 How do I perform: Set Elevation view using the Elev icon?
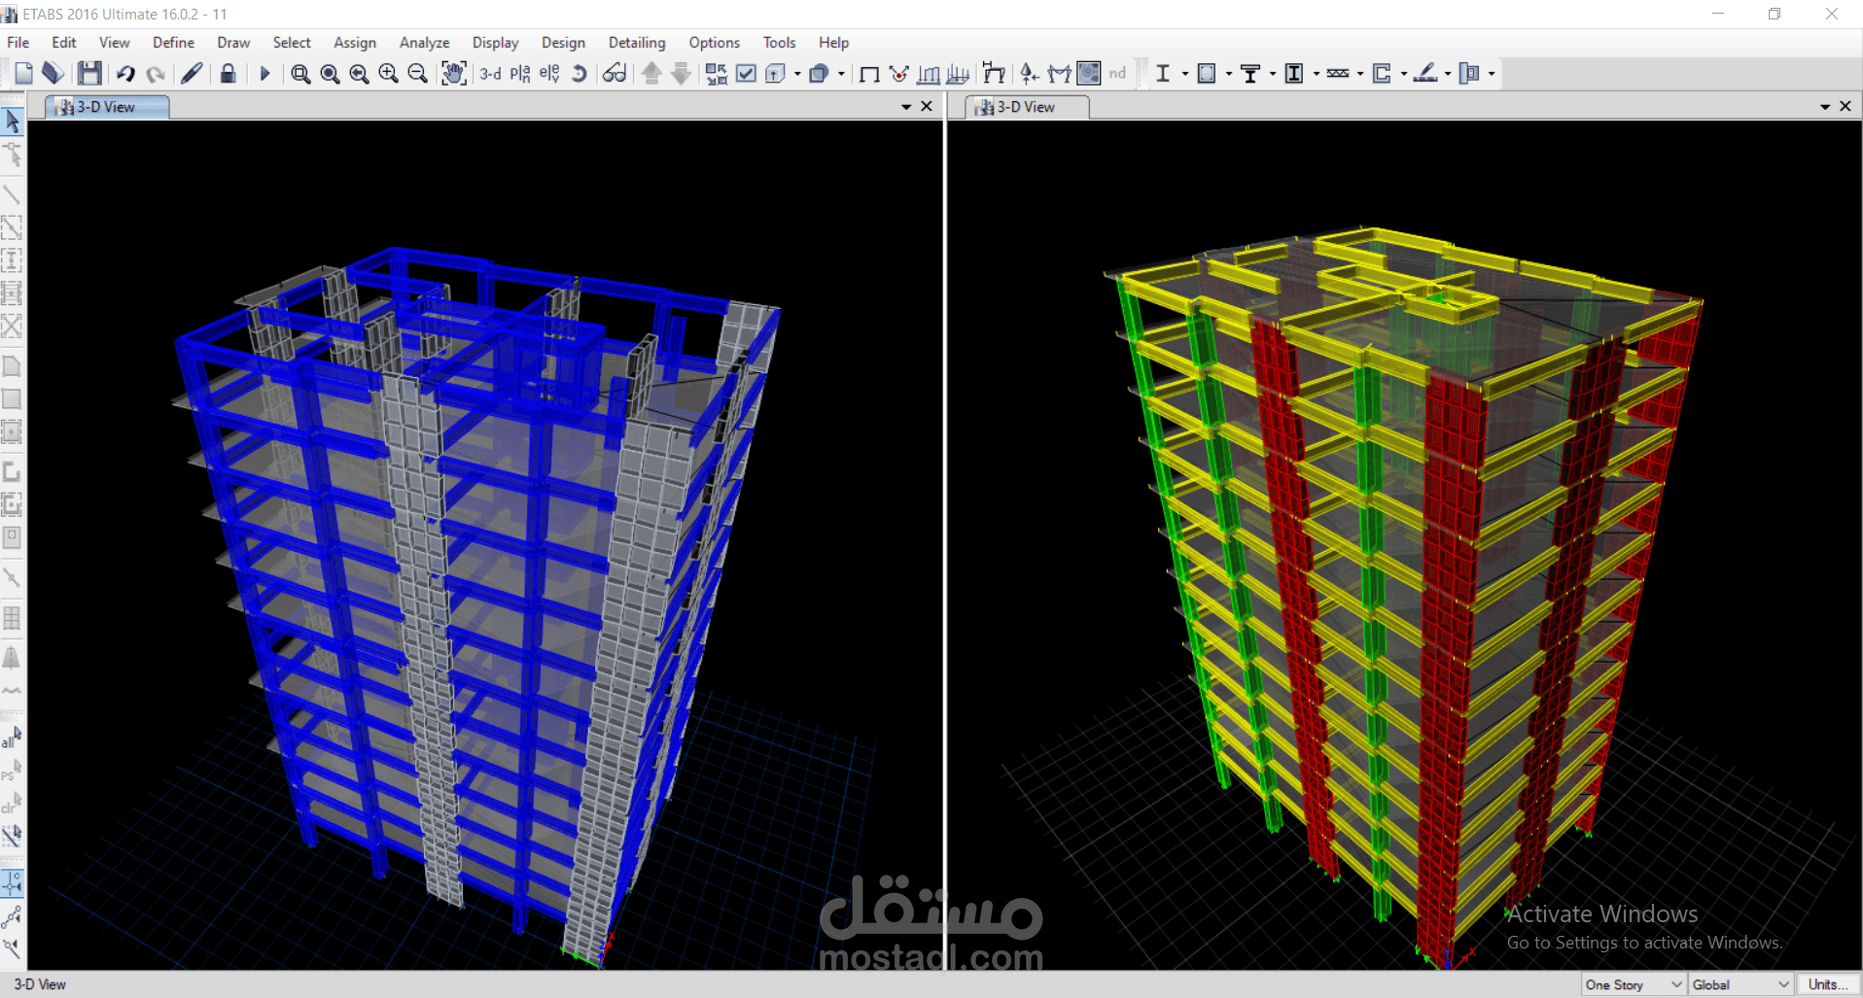[x=549, y=74]
